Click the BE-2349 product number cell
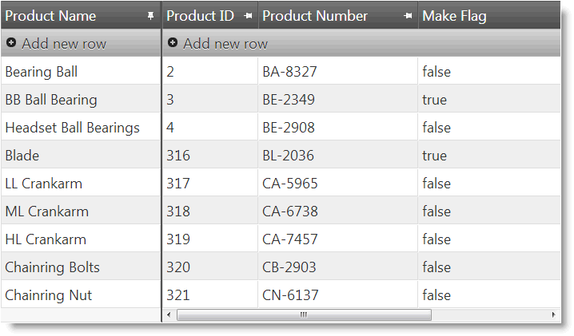Viewport: 574px width, 336px height. [x=289, y=100]
